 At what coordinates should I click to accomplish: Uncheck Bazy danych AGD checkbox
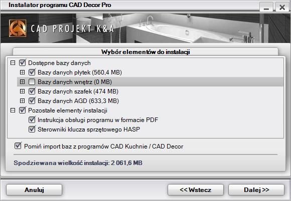pyautogui.click(x=32, y=101)
